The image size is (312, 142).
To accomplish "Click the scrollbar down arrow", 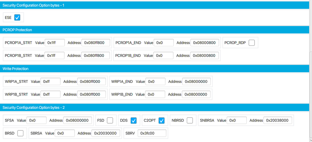I will coord(310,140).
